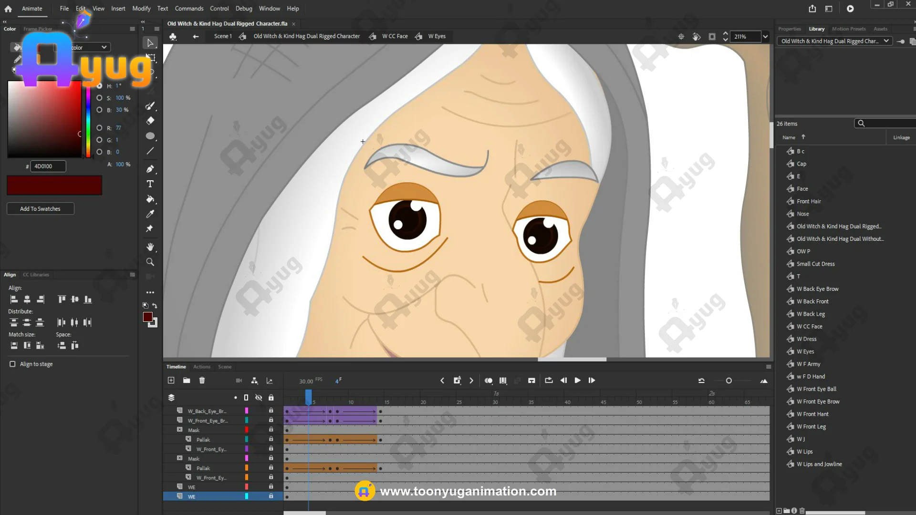Screen dimensions: 916x515
Task: Switch to the Properties tab
Action: point(789,29)
